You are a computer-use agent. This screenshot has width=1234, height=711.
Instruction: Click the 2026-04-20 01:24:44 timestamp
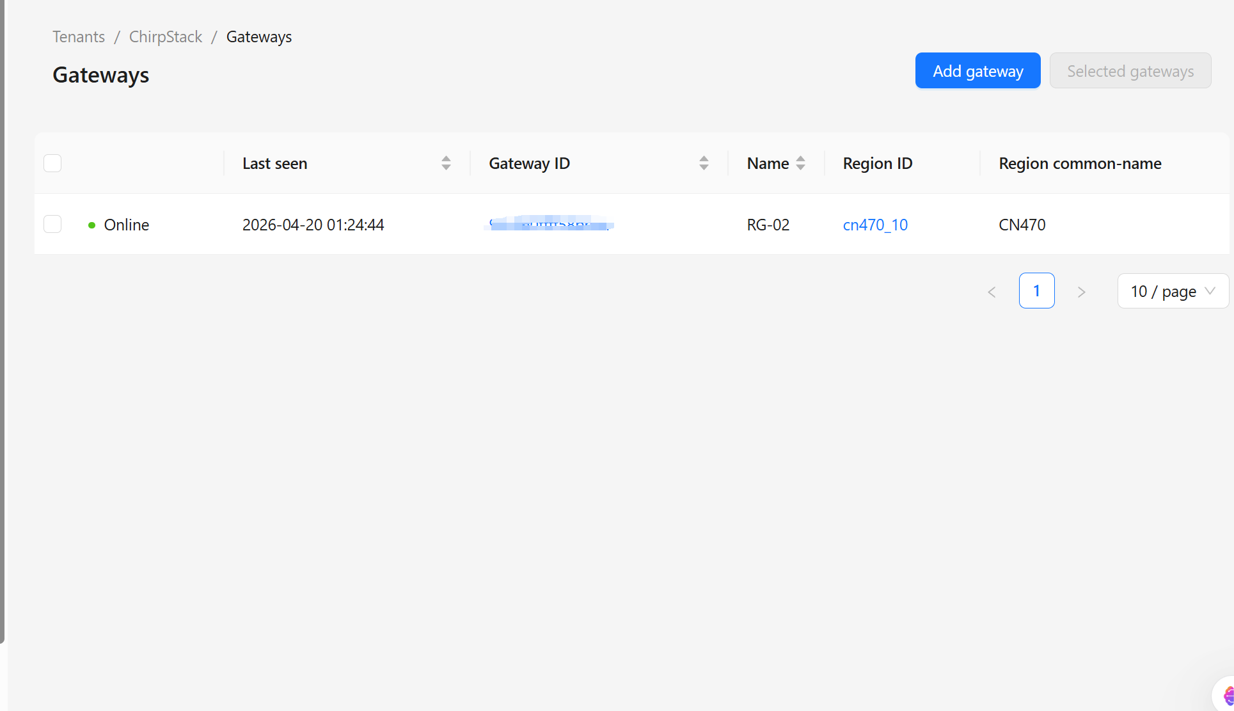pyautogui.click(x=313, y=225)
